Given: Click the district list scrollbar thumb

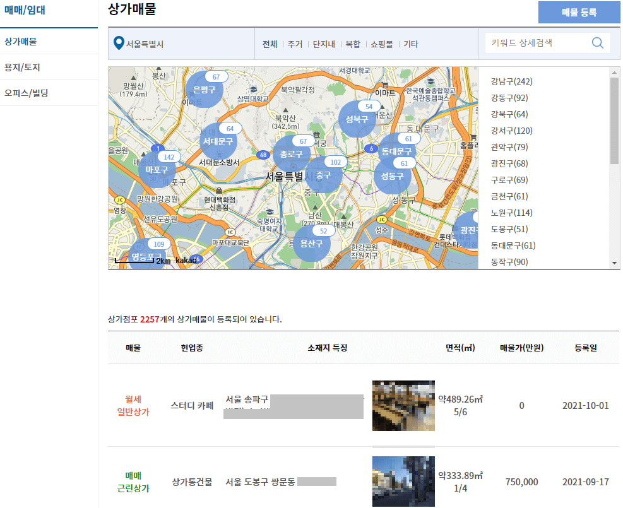Looking at the screenshot, I should pos(614,121).
